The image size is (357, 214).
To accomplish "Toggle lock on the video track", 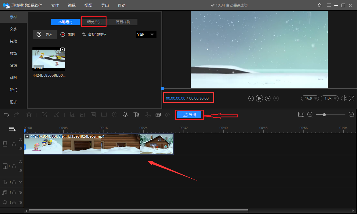I will click(14, 144).
